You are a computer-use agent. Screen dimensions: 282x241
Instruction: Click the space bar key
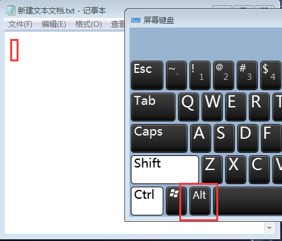point(248,201)
